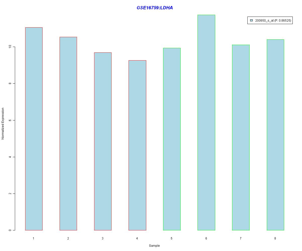Click the y-axis tick label 8
This screenshot has width=302, height=251.
click(10, 84)
